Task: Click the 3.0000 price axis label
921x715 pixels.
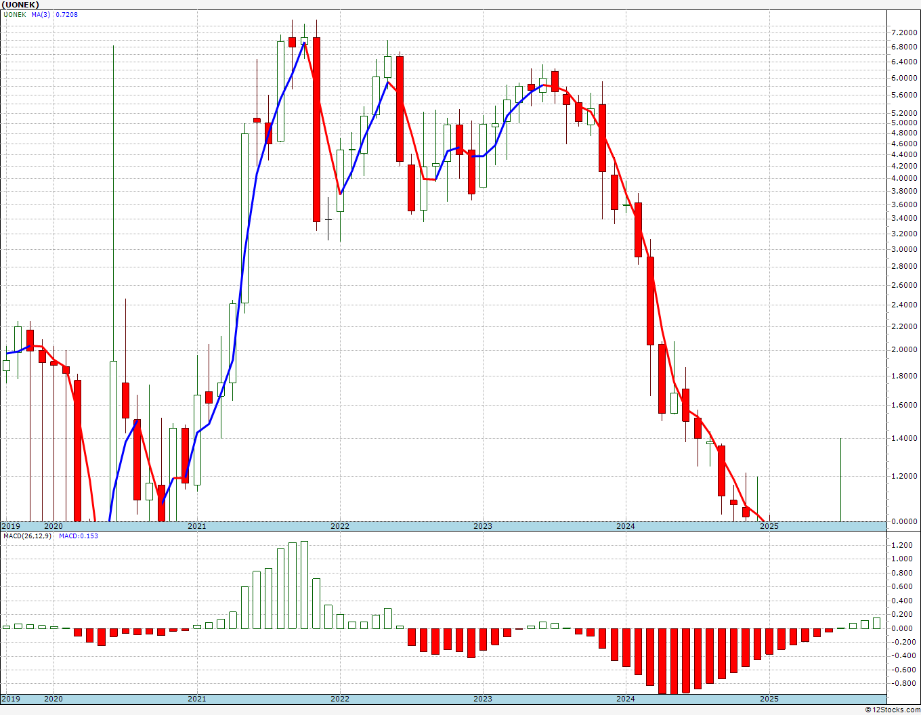Action: [x=904, y=249]
